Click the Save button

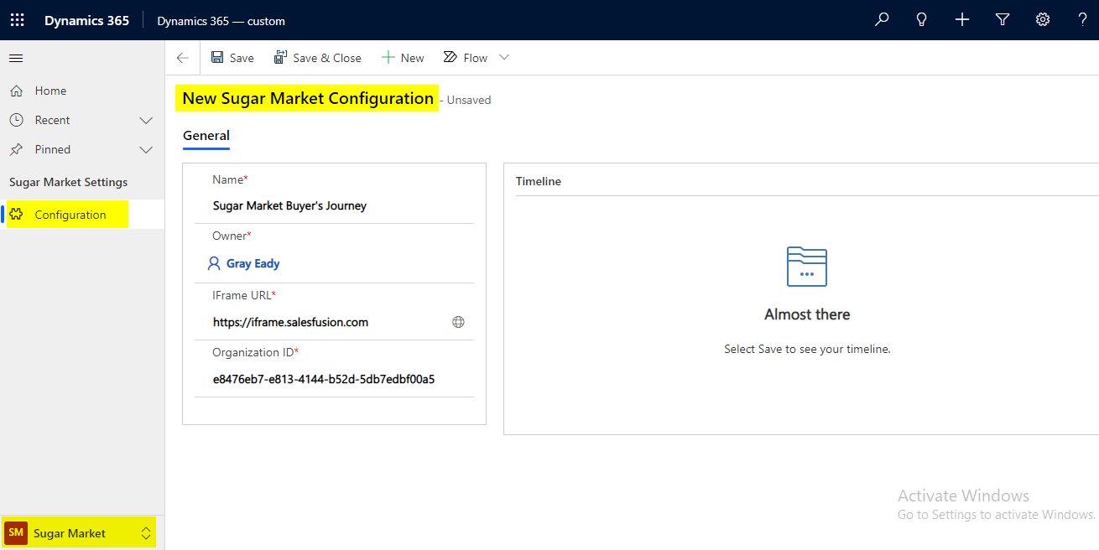pyautogui.click(x=232, y=58)
